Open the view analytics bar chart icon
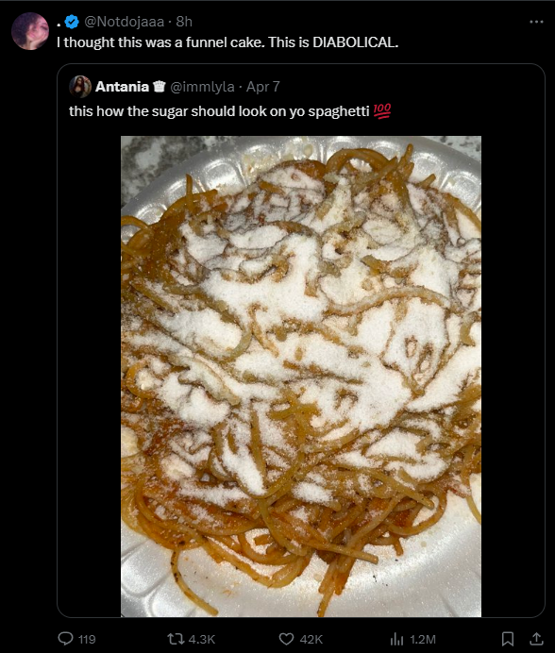 (396, 639)
